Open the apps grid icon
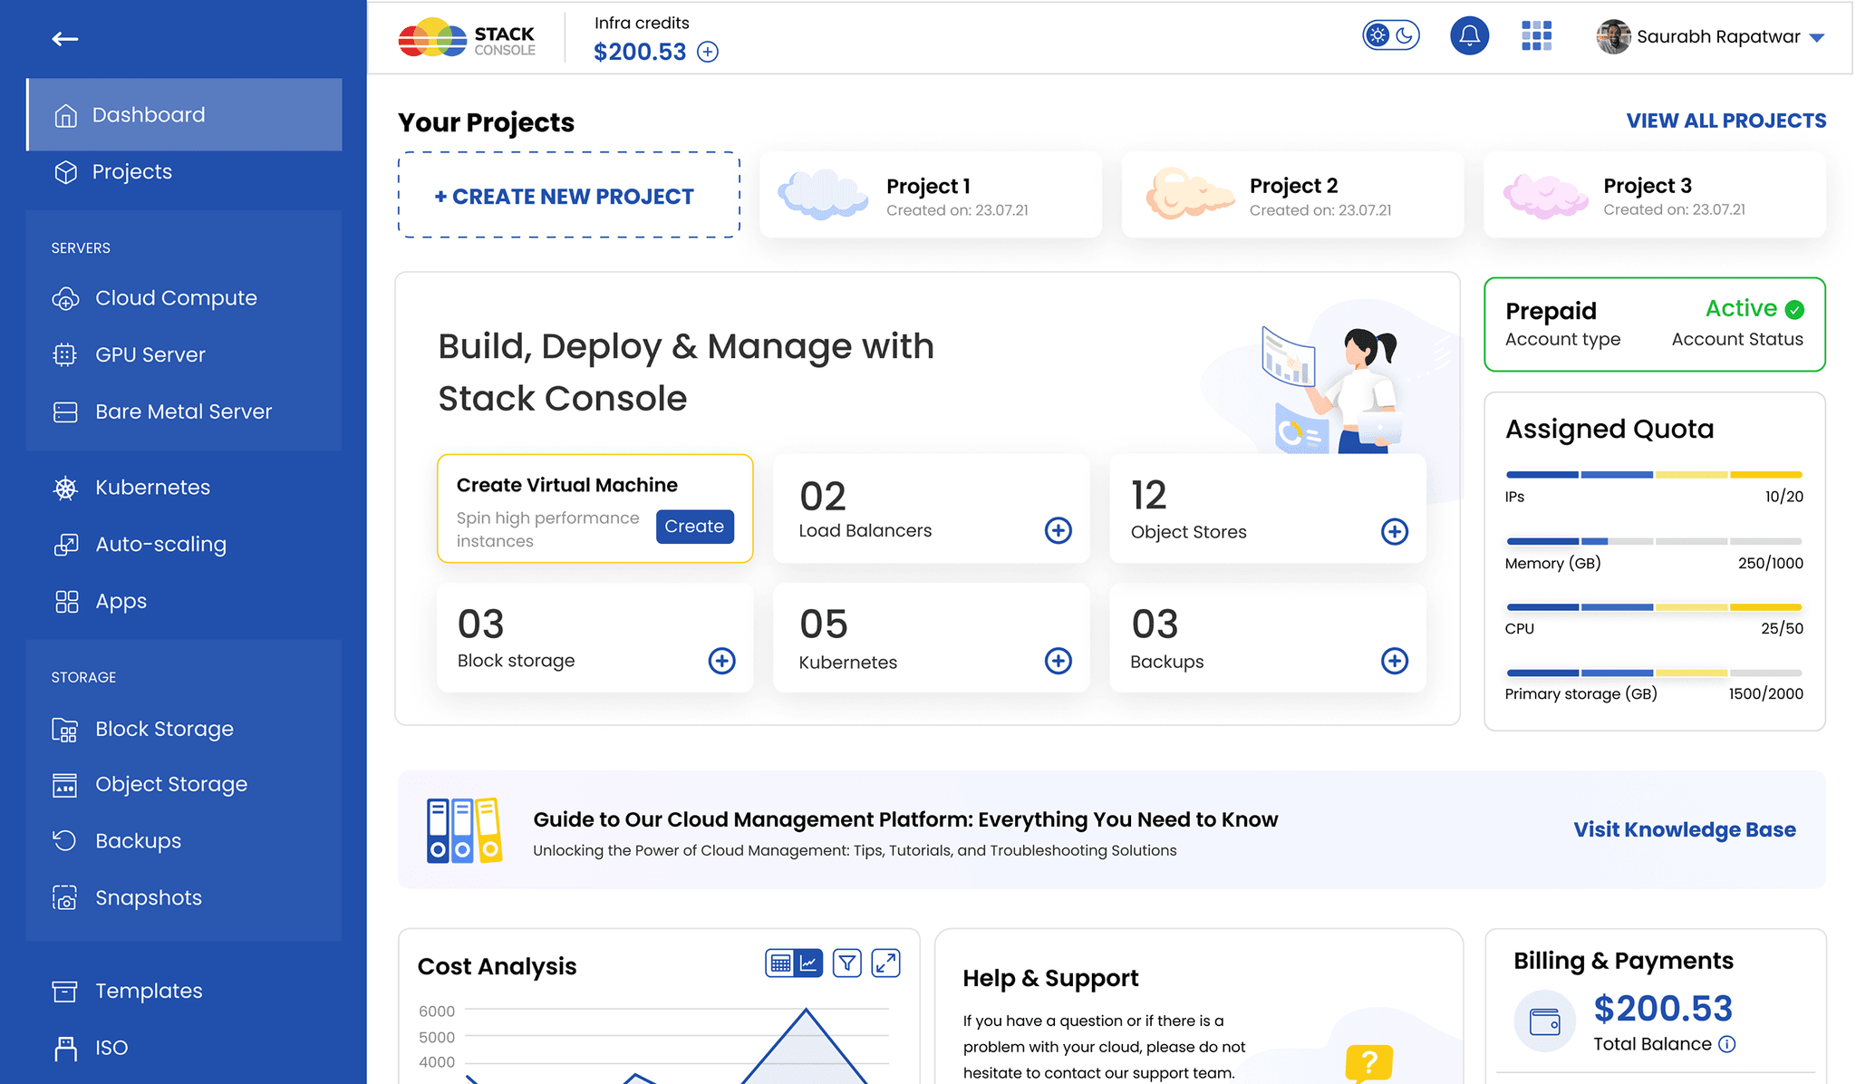 pyautogui.click(x=1536, y=36)
